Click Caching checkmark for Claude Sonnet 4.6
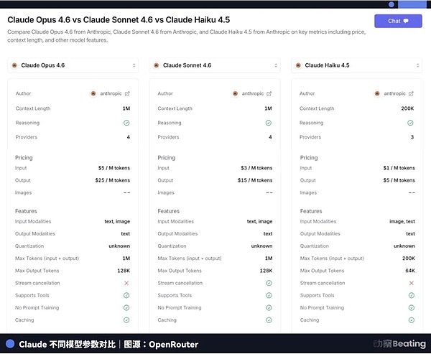The height and width of the screenshot is (354, 431). (269, 320)
